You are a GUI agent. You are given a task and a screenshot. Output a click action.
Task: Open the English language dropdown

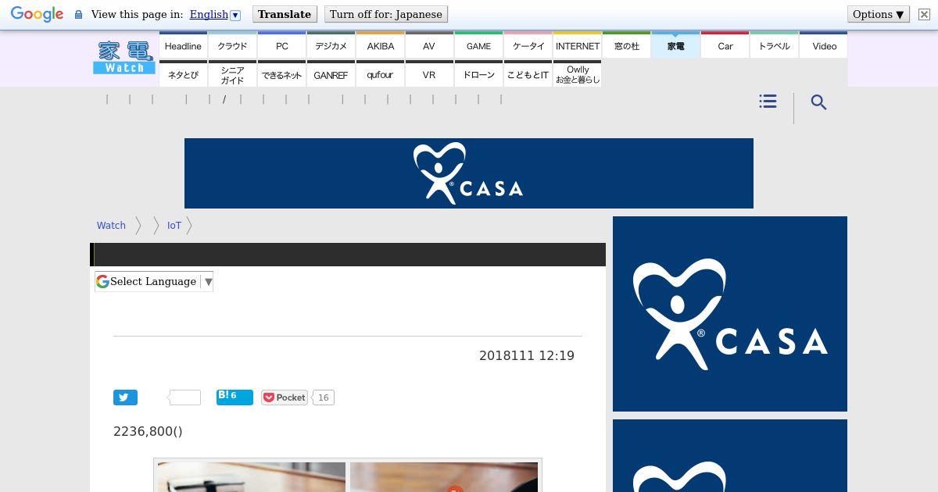tap(215, 14)
